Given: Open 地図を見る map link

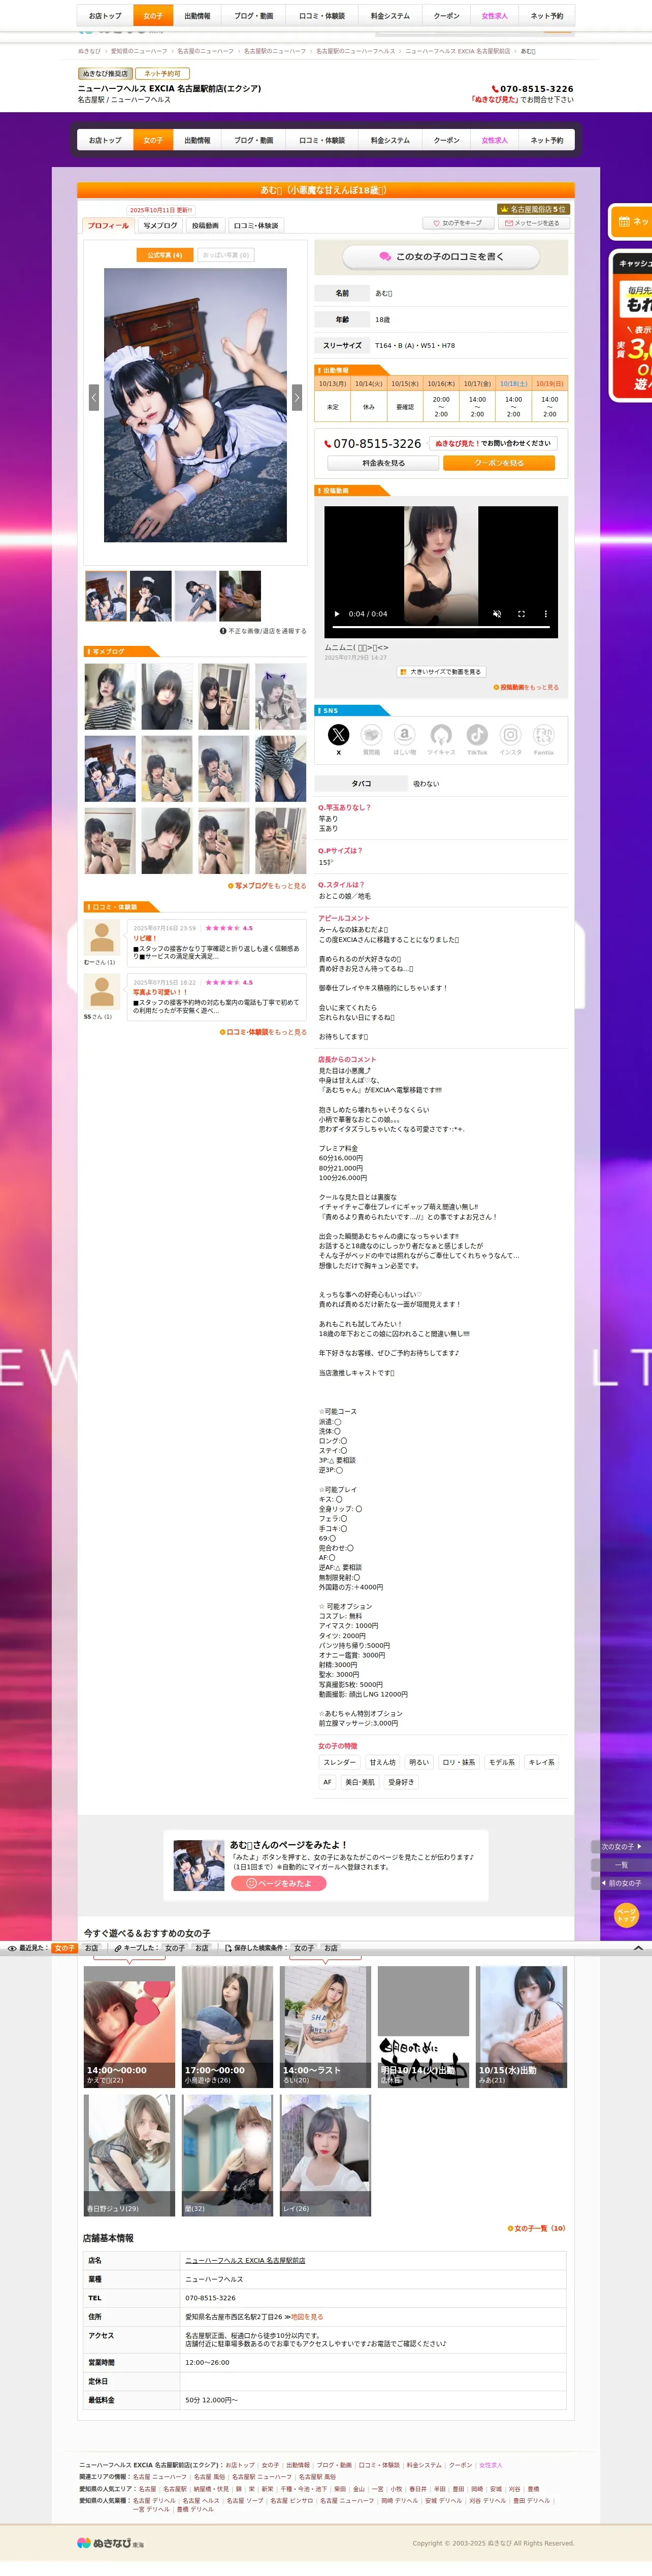Looking at the screenshot, I should click(x=307, y=2316).
